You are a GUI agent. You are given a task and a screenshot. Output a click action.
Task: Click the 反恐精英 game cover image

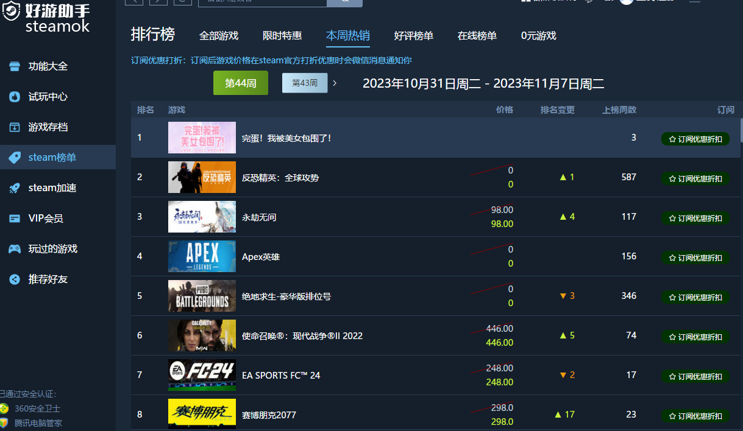tap(202, 177)
